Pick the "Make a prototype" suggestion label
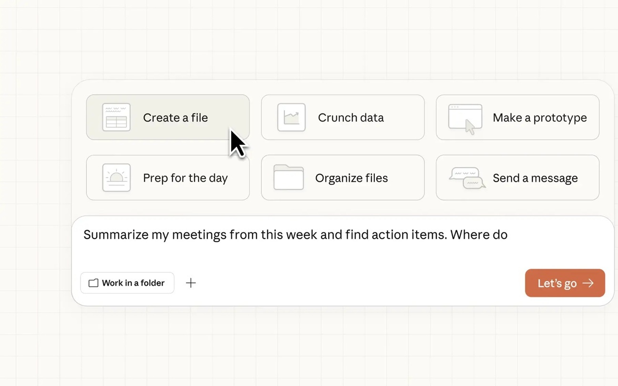The width and height of the screenshot is (618, 386). click(539, 118)
